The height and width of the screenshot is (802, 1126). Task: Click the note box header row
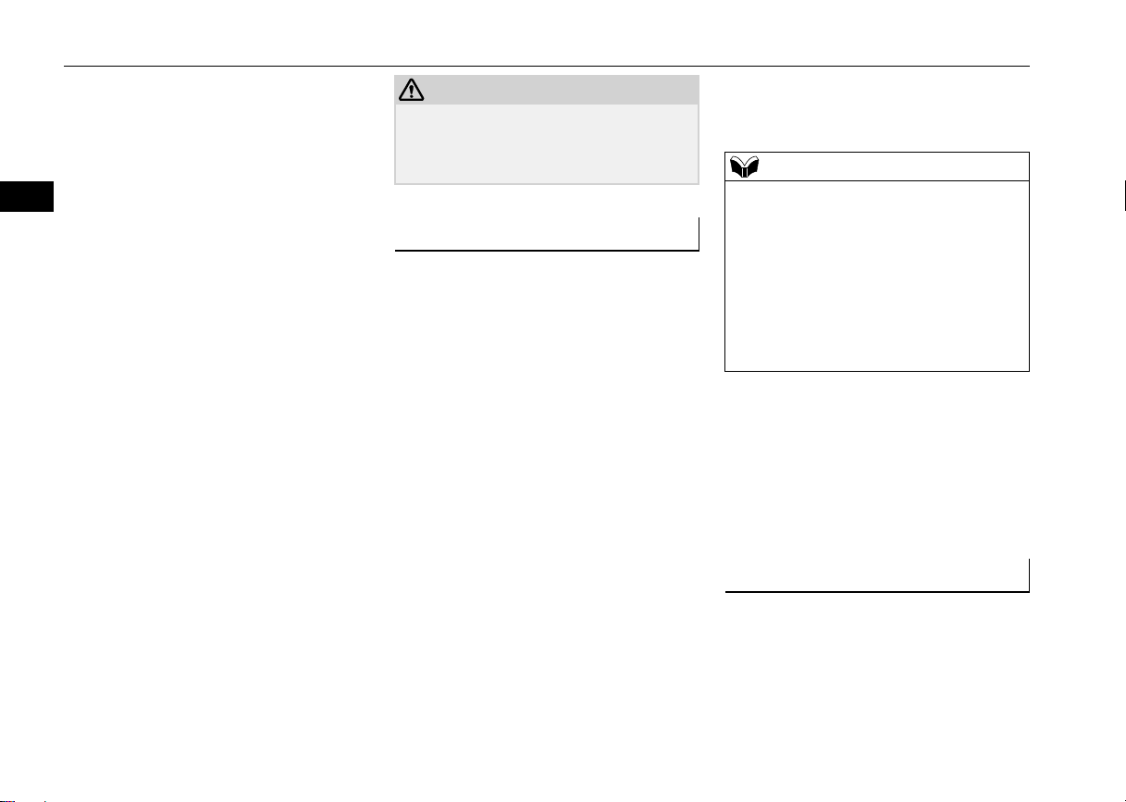click(x=876, y=167)
